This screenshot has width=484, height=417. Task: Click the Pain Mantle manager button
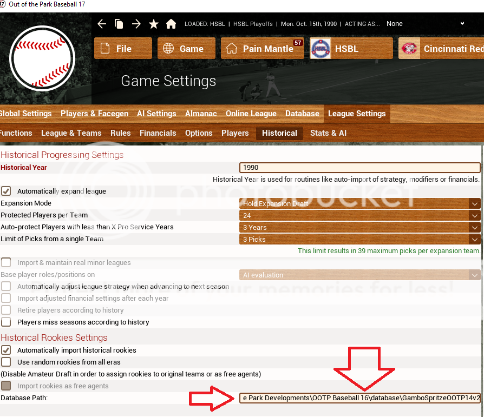[x=262, y=49]
